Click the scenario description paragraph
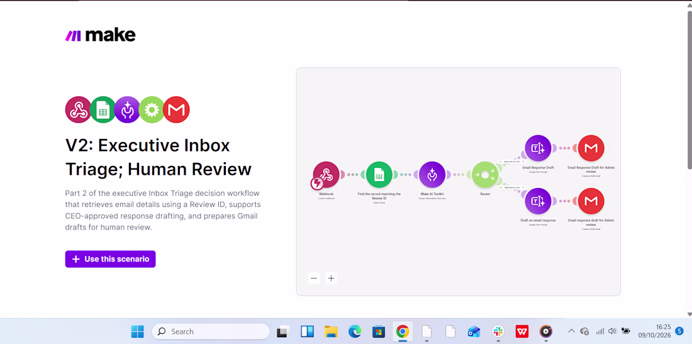The image size is (692, 344). 163,211
